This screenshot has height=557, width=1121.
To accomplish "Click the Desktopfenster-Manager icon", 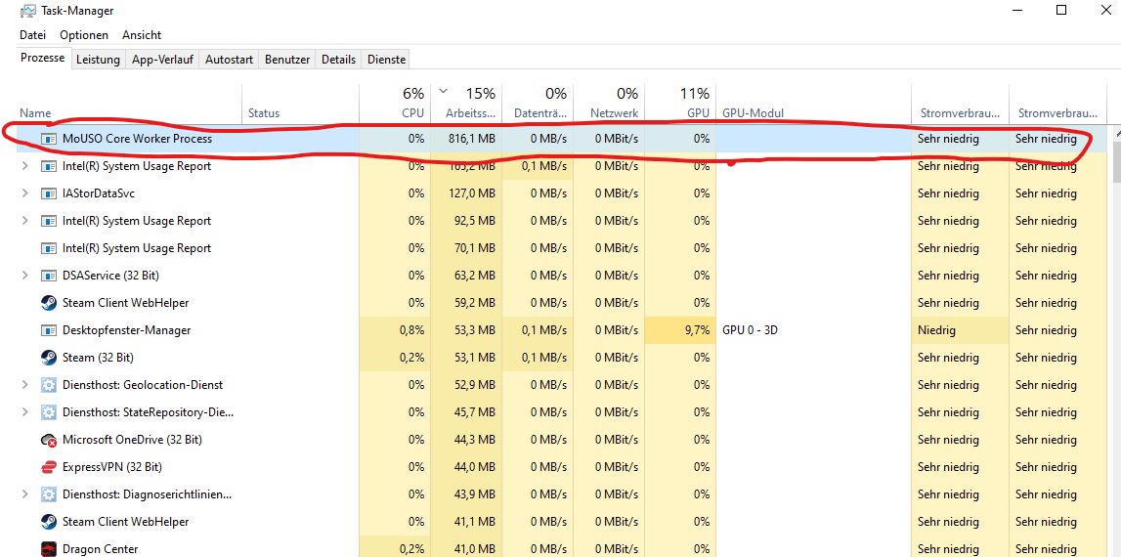I will point(49,330).
